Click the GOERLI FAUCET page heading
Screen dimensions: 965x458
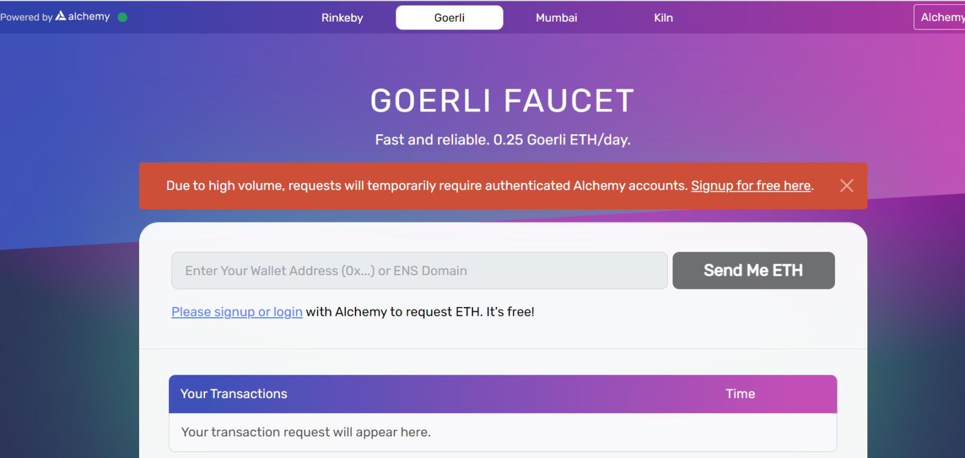pos(502,101)
